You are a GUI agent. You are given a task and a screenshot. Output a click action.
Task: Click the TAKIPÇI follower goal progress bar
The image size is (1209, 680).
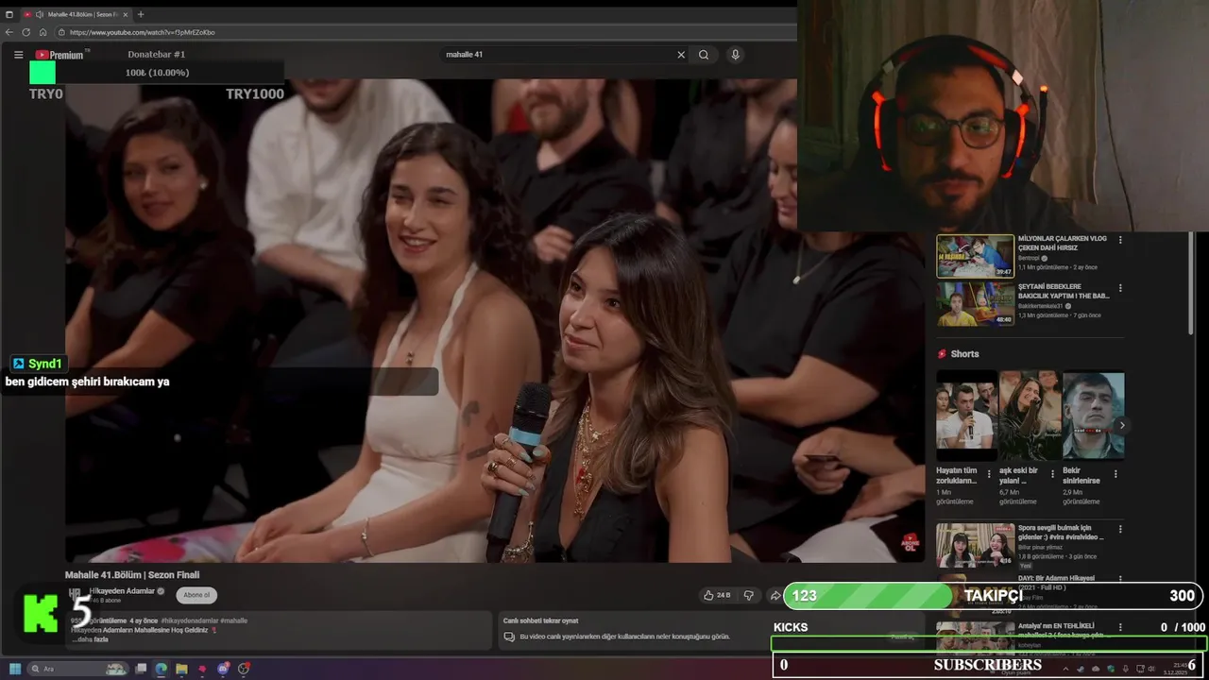(993, 596)
